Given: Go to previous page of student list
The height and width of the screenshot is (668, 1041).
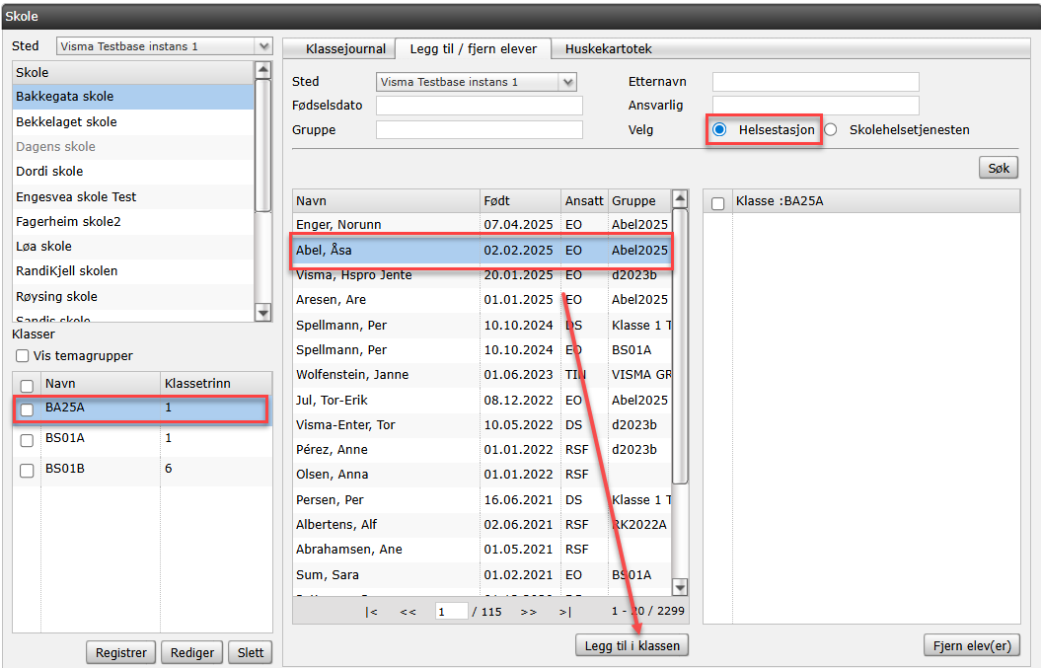Looking at the screenshot, I should (408, 612).
